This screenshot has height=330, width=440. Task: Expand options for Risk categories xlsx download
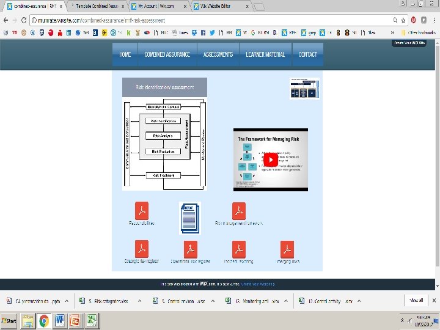(x=140, y=301)
